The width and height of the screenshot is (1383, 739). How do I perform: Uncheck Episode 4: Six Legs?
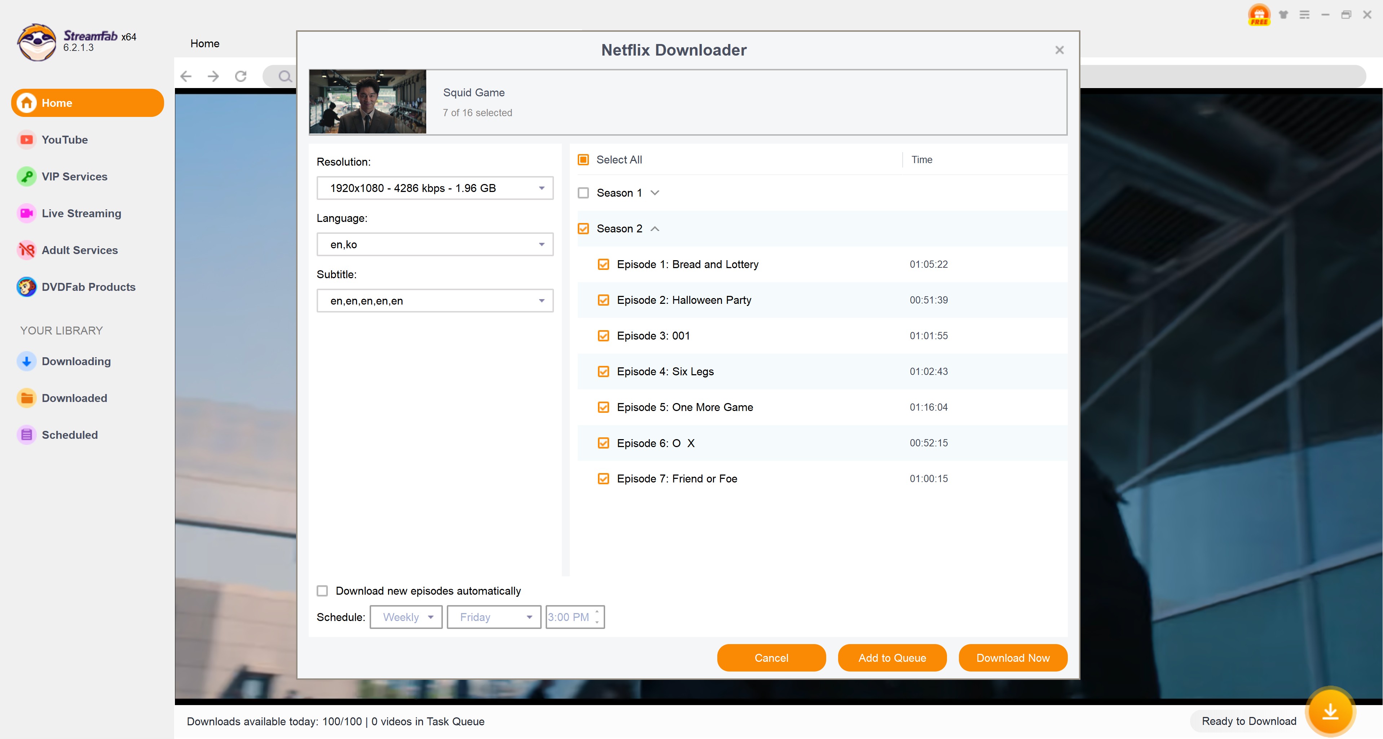[603, 372]
